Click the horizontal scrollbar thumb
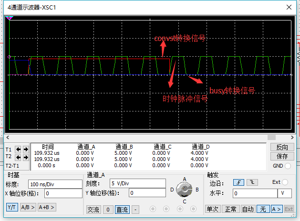Viewport: 300px width, 221px height. pyautogui.click(x=271, y=137)
